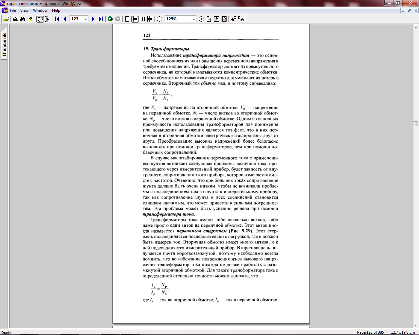419x335 pixels.
Task: Open the Help menu
Action: pos(56,10)
